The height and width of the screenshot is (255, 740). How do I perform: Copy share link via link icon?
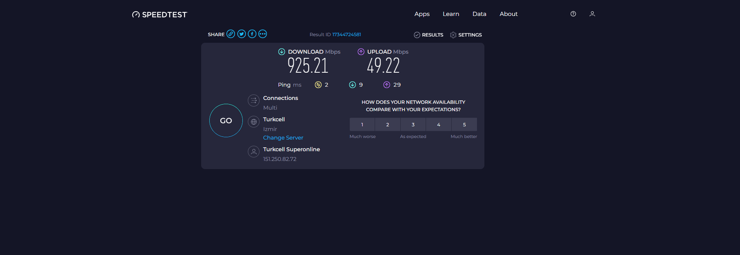231,34
